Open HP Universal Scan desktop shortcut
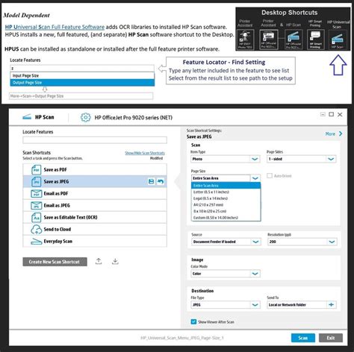The height and width of the screenshot is (352, 354). [337, 40]
